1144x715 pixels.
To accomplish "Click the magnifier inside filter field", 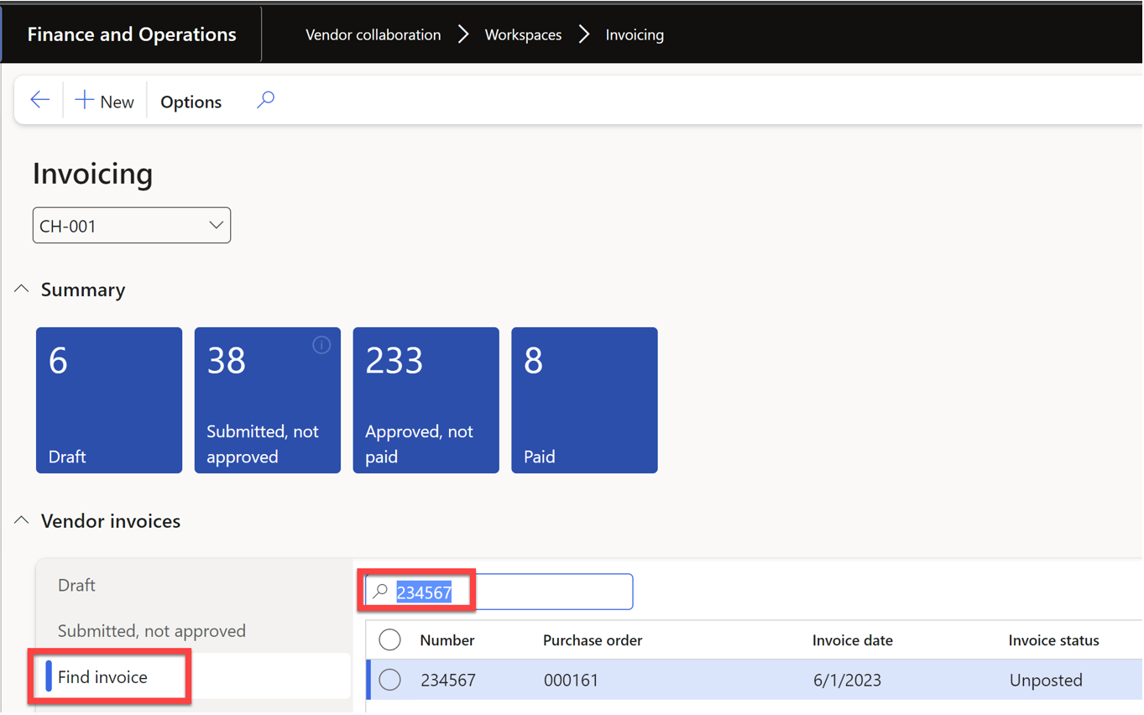I will coord(380,592).
